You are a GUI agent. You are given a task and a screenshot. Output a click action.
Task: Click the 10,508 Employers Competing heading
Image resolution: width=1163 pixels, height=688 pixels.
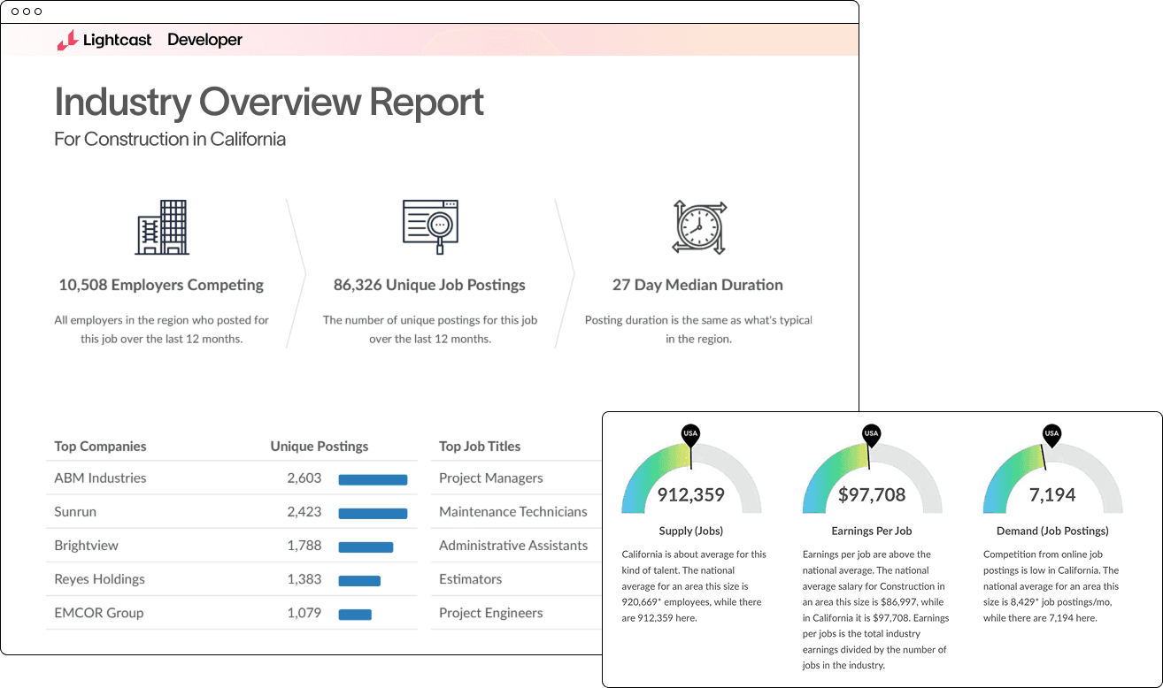coord(161,285)
